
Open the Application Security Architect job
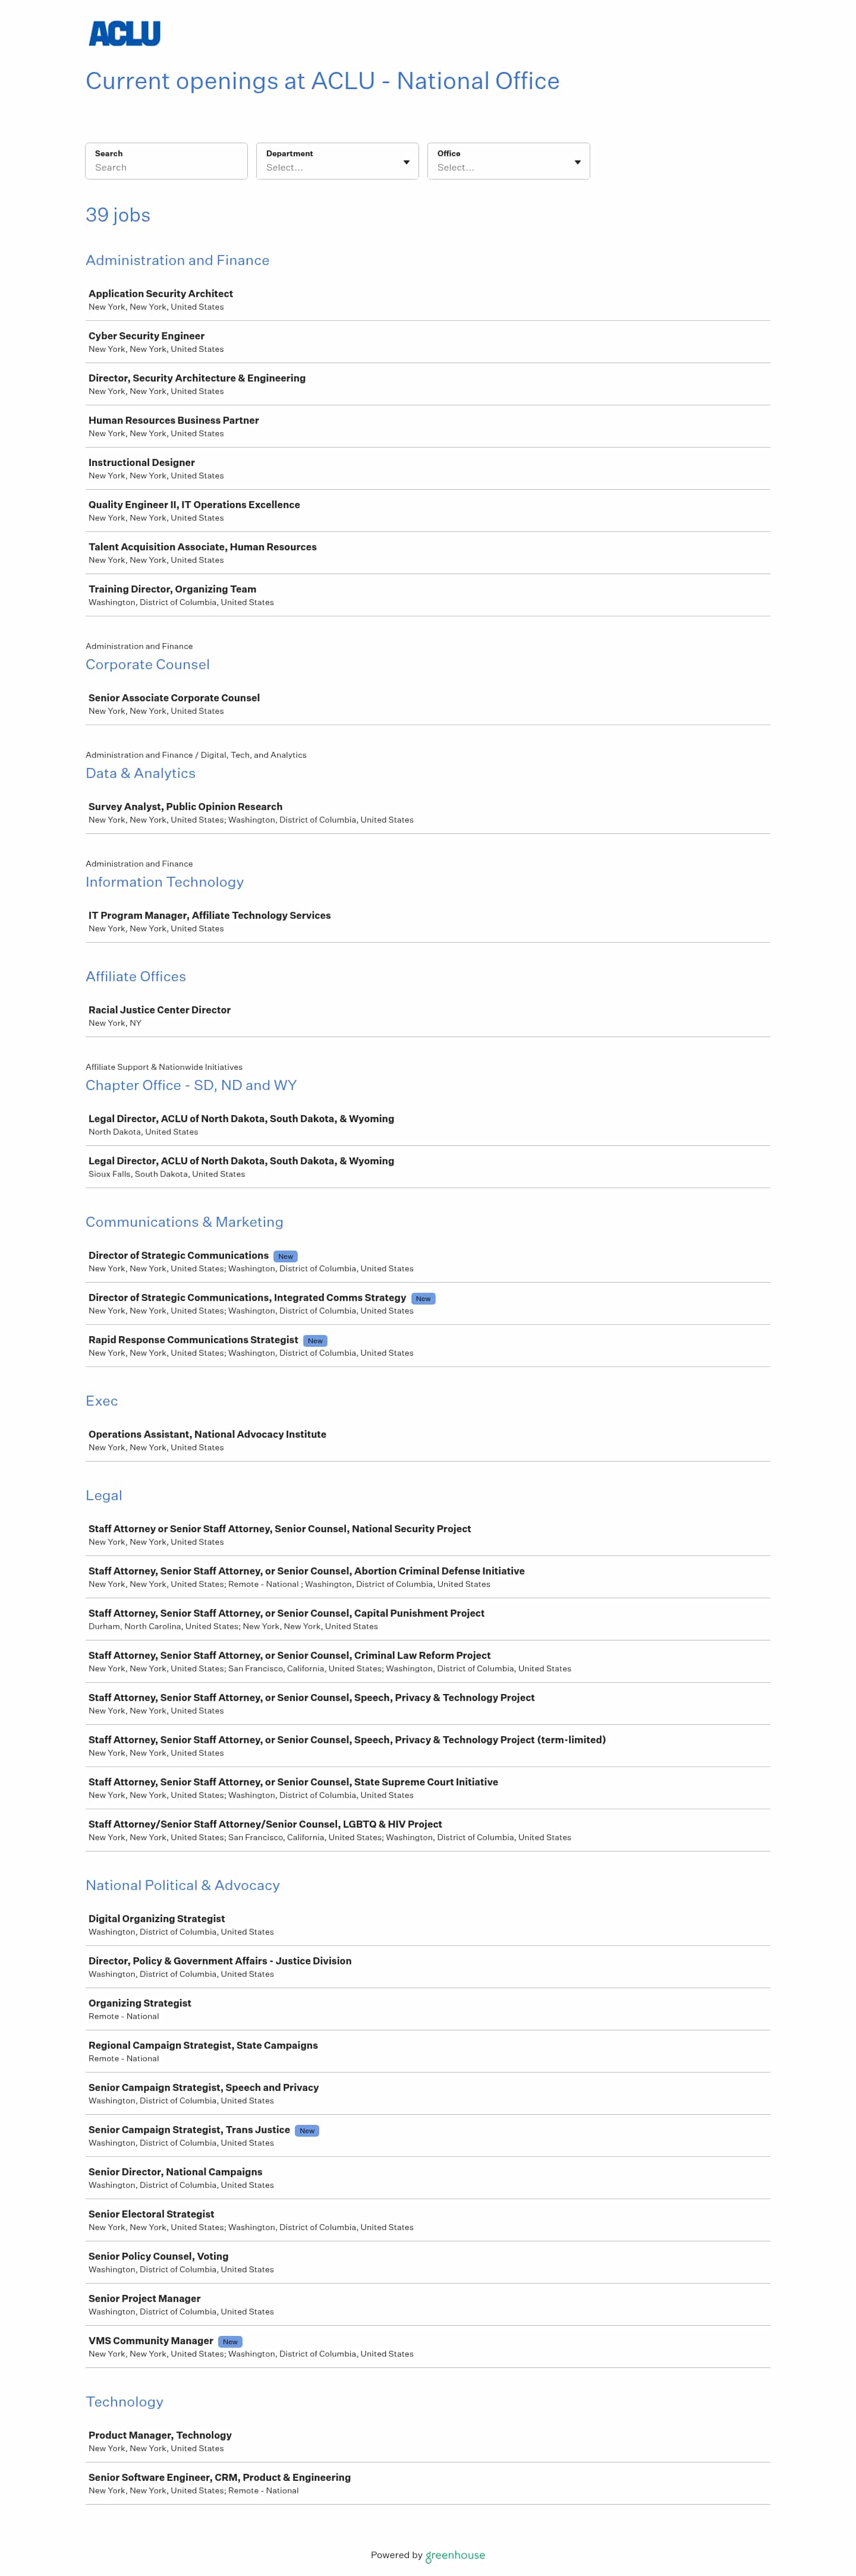click(x=160, y=294)
